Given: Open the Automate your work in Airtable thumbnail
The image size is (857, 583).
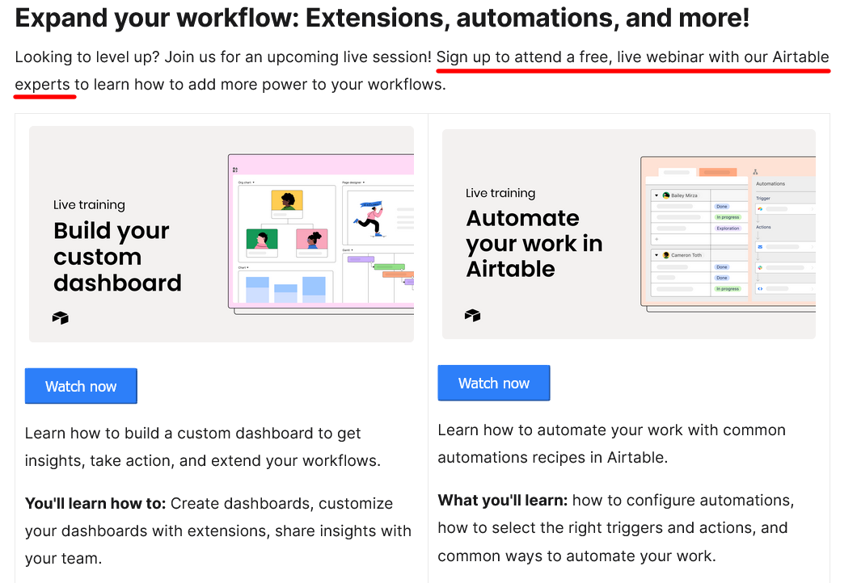Looking at the screenshot, I should point(628,234).
